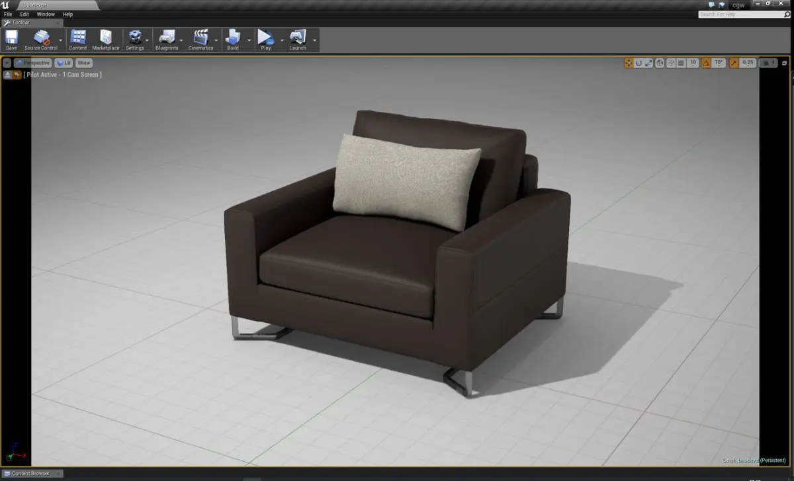Open the send feedback chat bubble icon
The height and width of the screenshot is (481, 794).
point(711,5)
